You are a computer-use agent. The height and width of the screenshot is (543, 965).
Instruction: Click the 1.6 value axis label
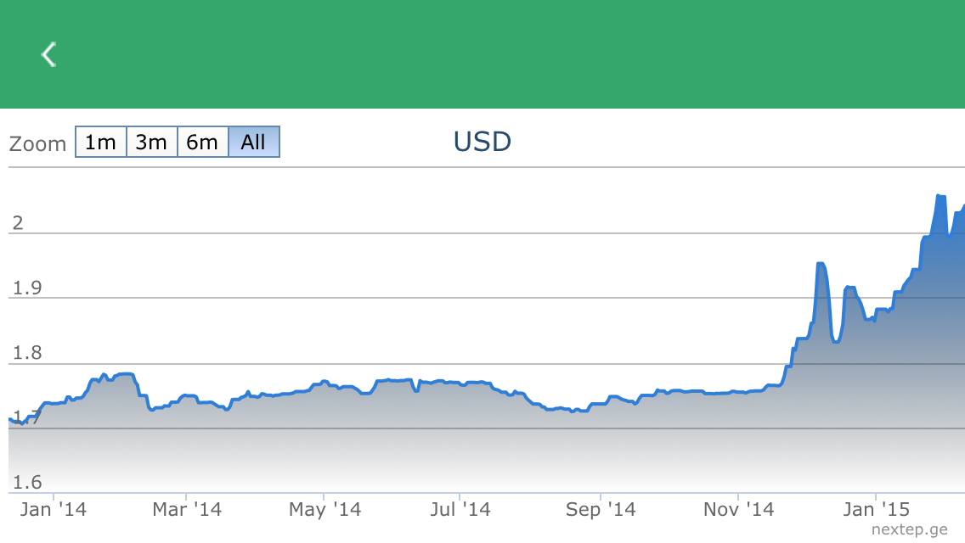[x=26, y=483]
